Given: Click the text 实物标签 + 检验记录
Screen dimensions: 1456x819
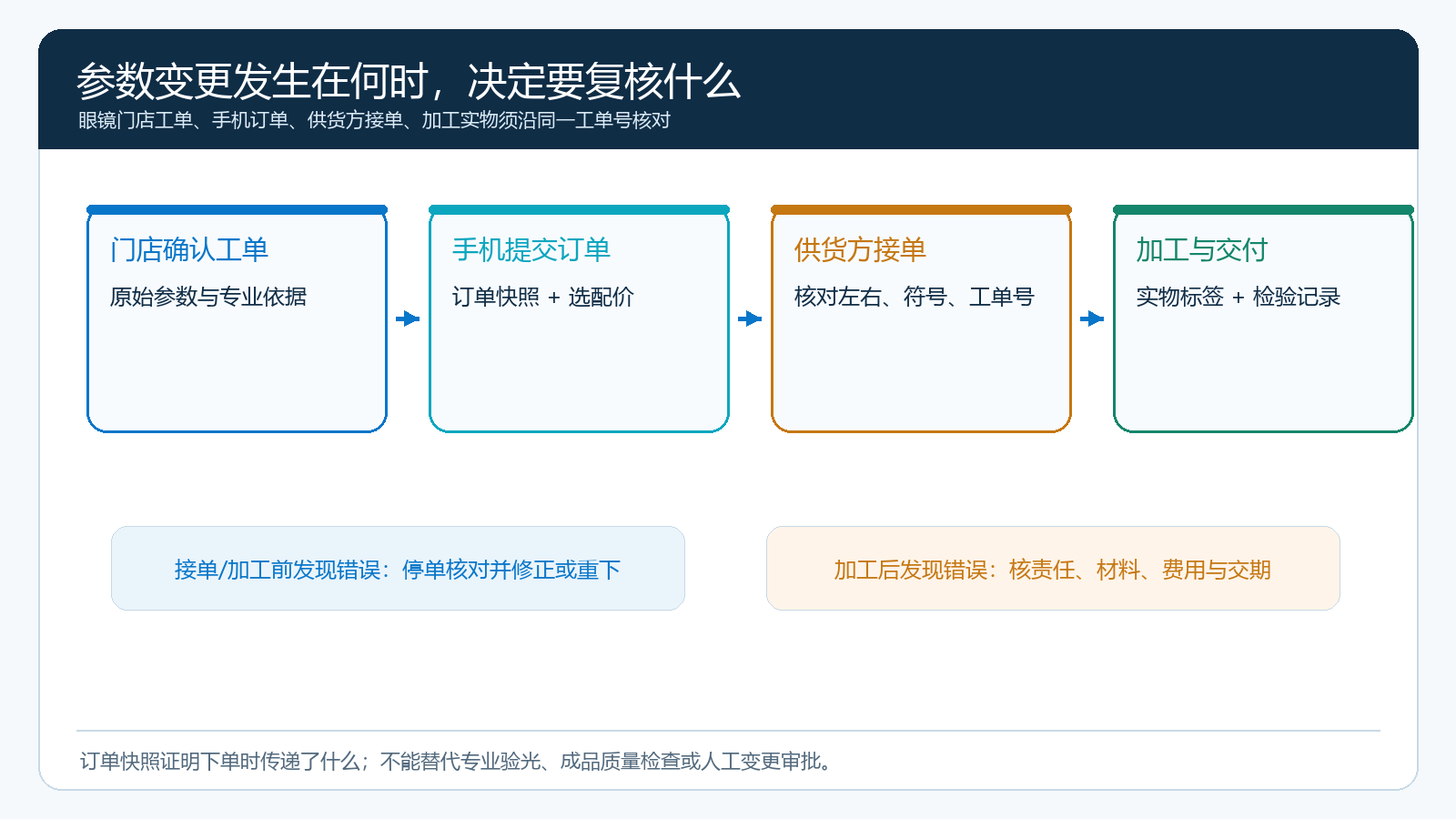Looking at the screenshot, I should coord(1239,297).
